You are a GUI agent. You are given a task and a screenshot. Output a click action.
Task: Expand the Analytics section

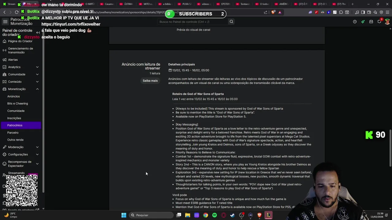[21, 67]
